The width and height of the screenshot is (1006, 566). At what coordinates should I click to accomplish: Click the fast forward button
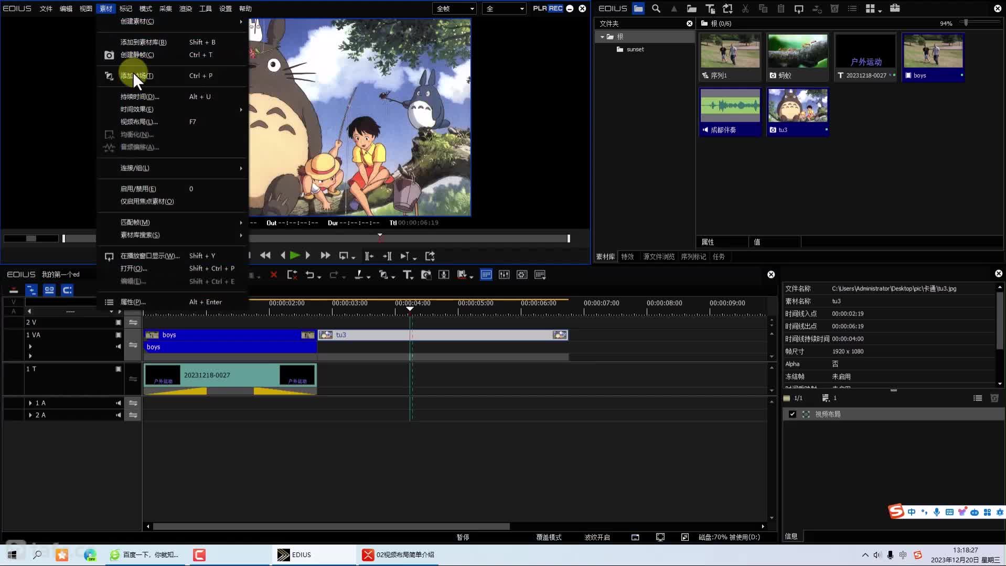point(325,256)
